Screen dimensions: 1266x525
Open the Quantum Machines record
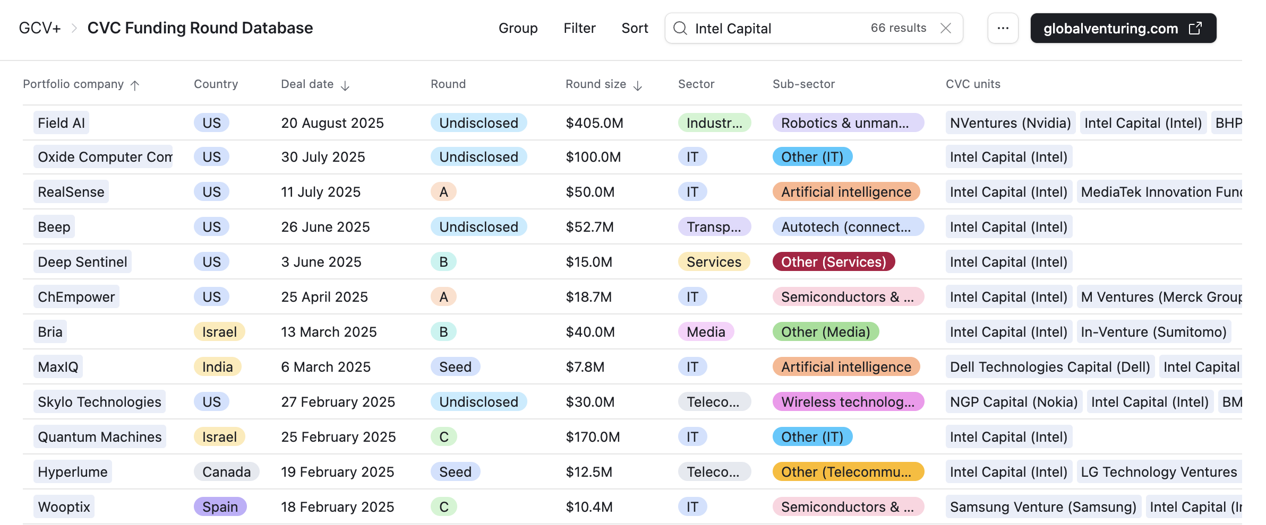[x=99, y=437]
